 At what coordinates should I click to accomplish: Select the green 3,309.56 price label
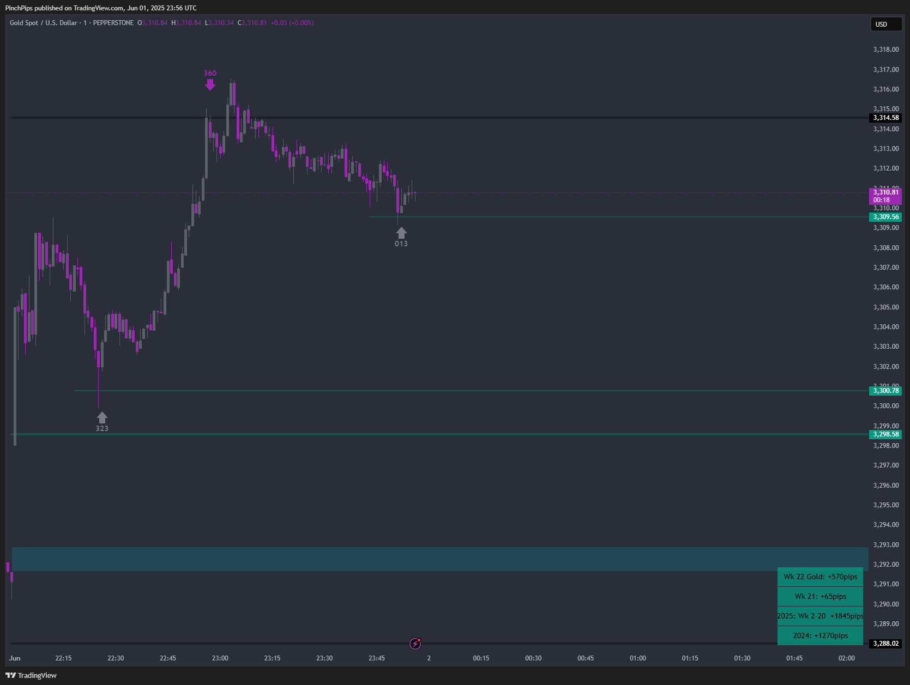[885, 217]
